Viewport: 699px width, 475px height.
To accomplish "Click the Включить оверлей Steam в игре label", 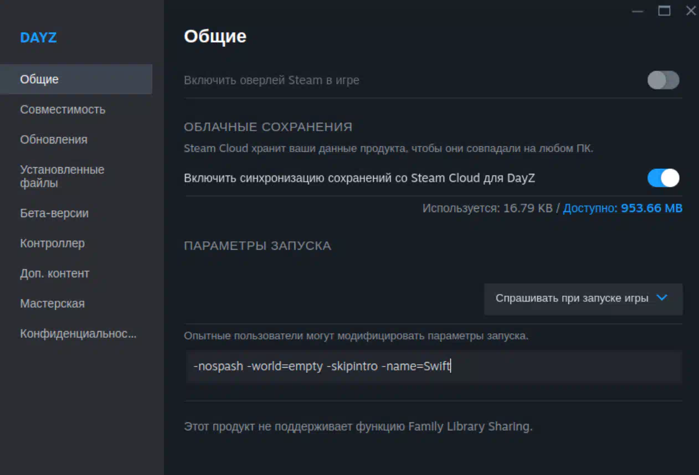I will (x=271, y=80).
